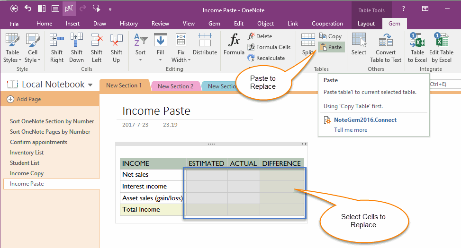
Task: Click the Full Page View icon
Action: point(55,9)
